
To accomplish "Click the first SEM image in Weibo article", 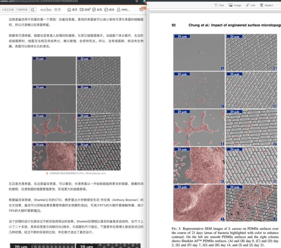I will [54, 70].
